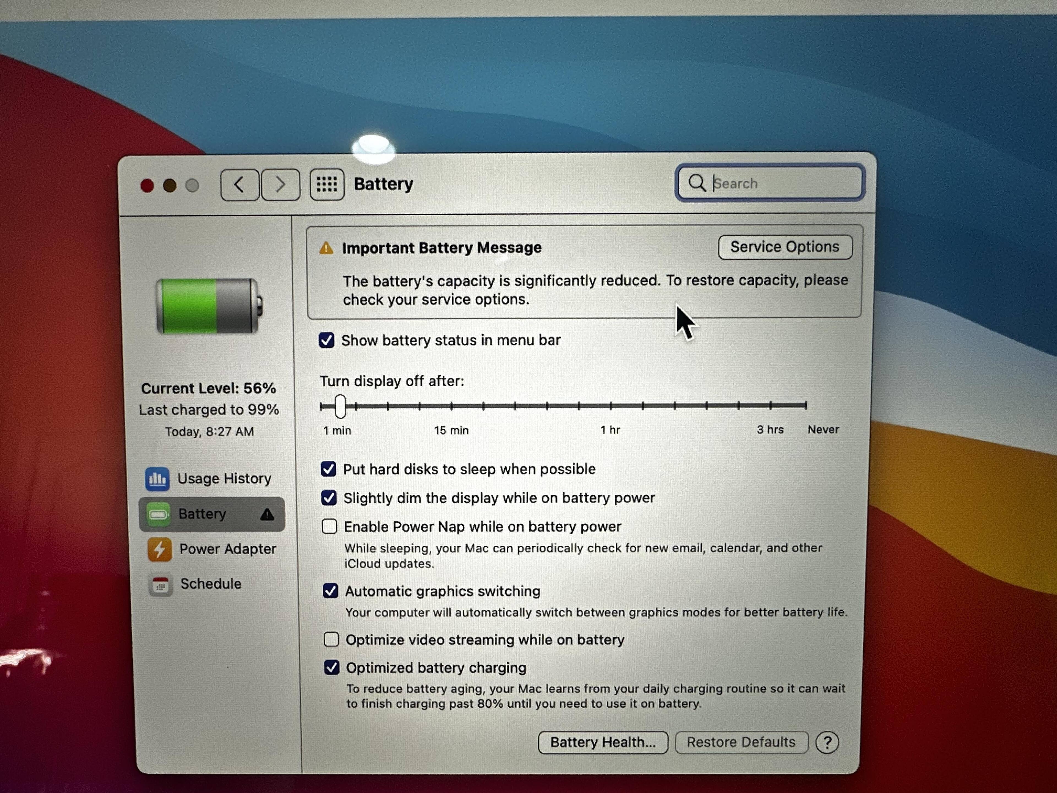1057x793 pixels.
Task: Enable Power Nap while on battery power
Action: [329, 526]
